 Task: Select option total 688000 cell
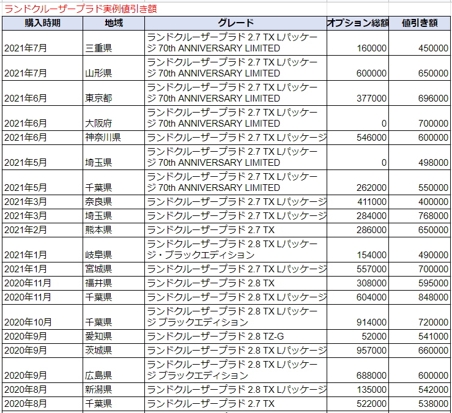[358, 370]
